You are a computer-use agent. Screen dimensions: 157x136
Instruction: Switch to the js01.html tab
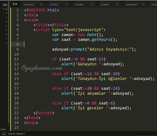pyautogui.click(x=29, y=5)
